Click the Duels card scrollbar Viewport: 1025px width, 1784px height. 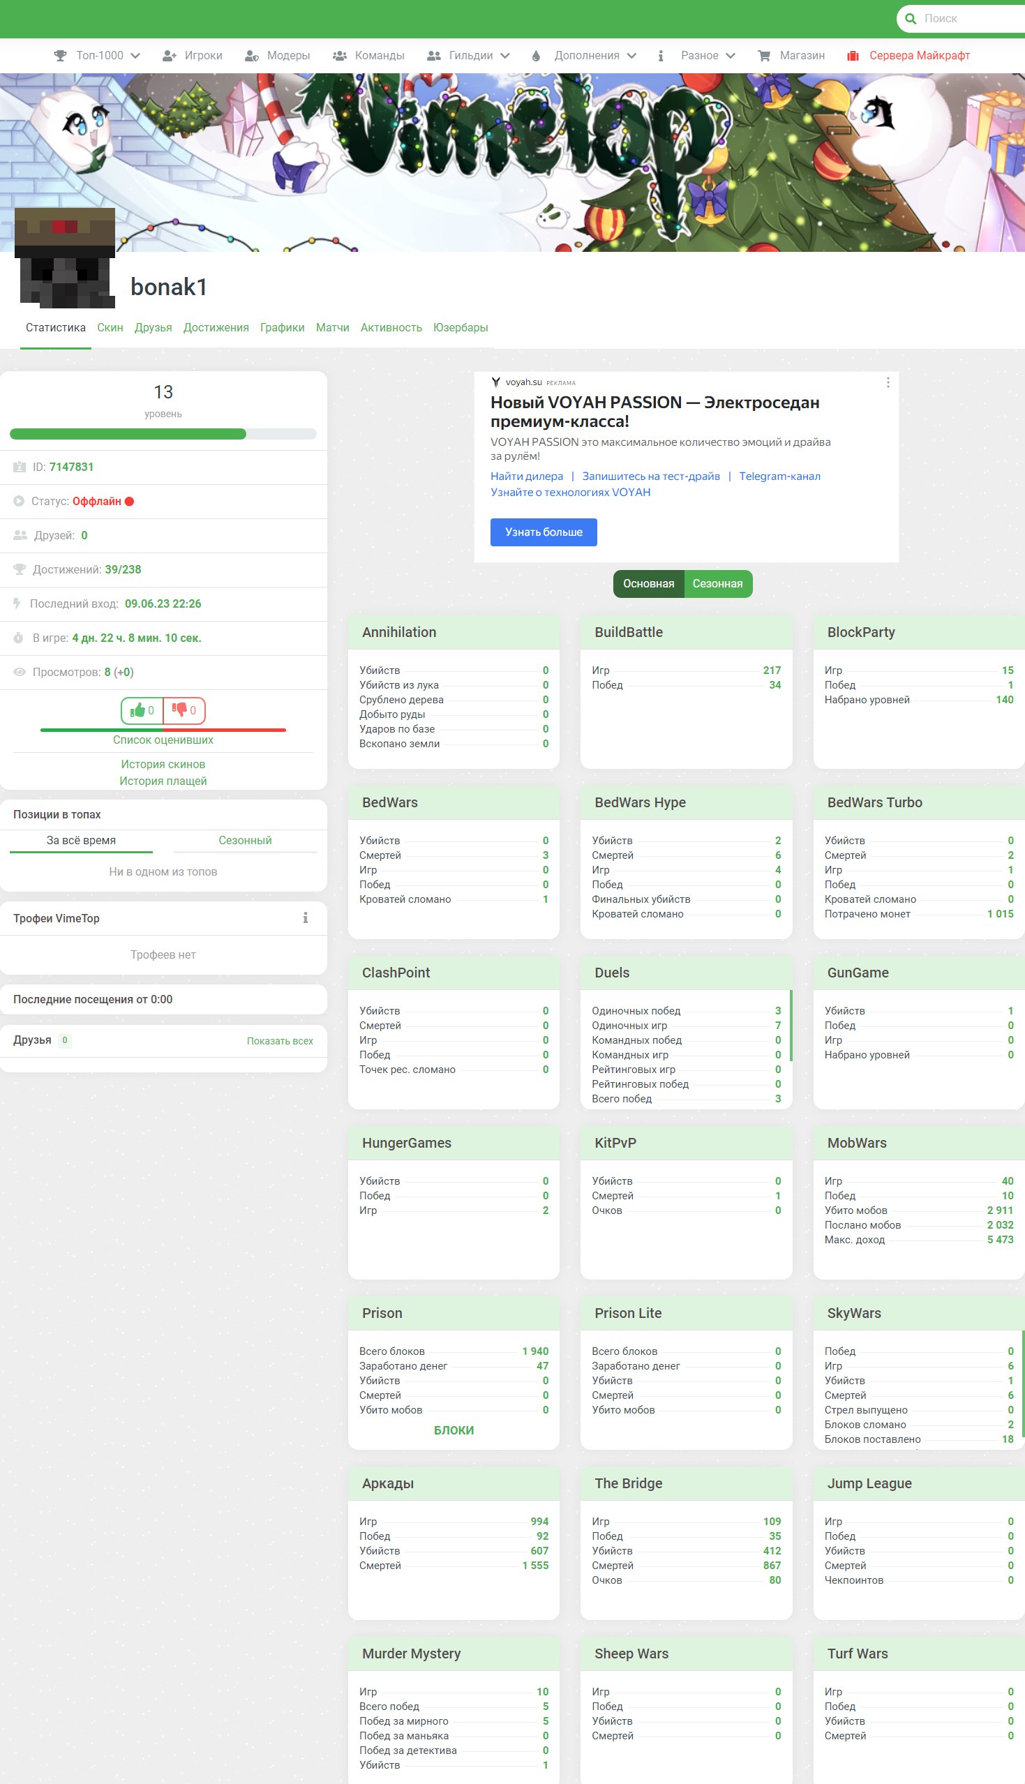(x=791, y=1026)
